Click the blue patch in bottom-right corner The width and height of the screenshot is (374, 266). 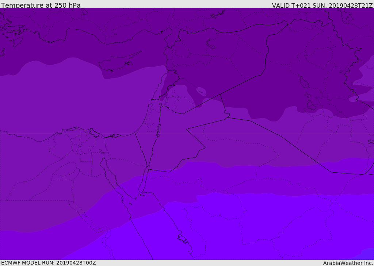[366, 255]
